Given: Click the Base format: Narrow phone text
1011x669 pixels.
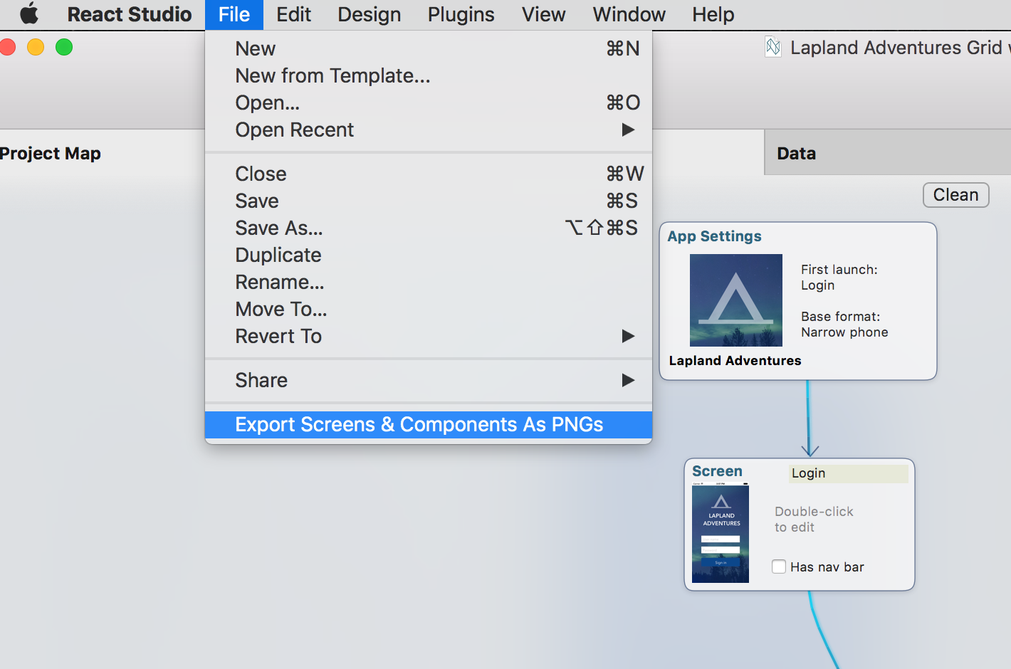Looking at the screenshot, I should point(844,325).
